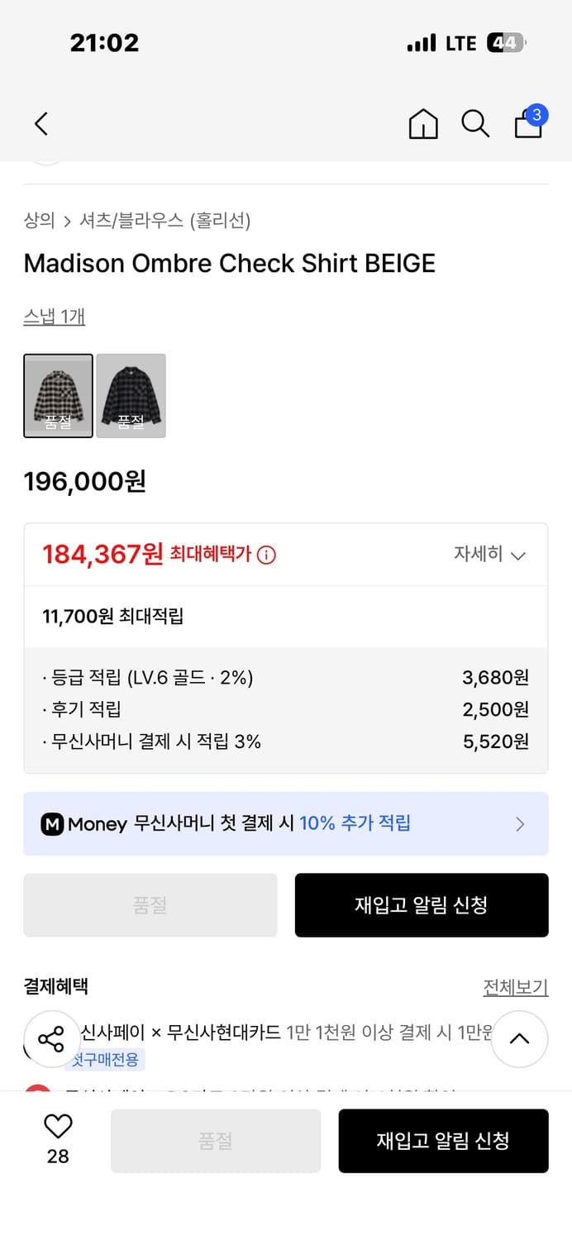Open the 무신사머니 10% 추가 적립 banner

tap(285, 823)
